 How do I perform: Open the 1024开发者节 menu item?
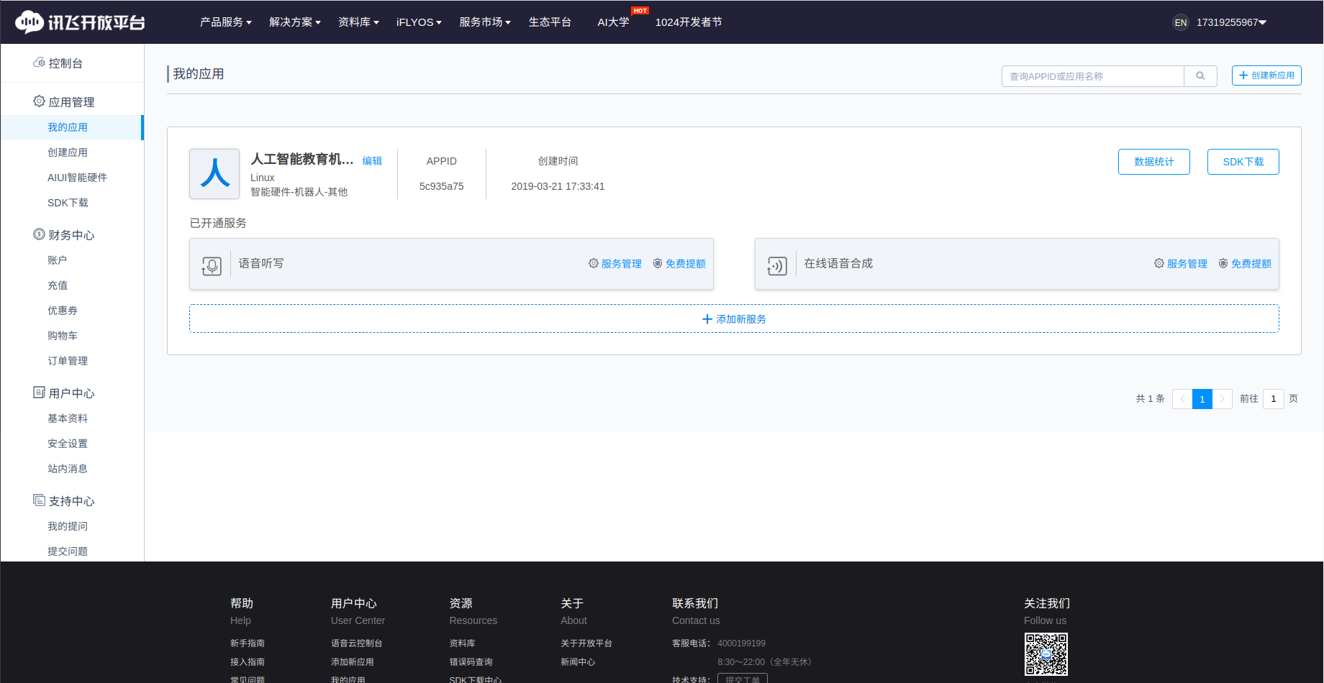point(688,22)
